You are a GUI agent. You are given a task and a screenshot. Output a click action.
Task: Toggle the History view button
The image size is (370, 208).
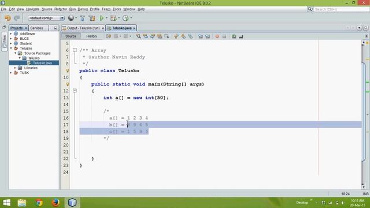click(x=91, y=36)
